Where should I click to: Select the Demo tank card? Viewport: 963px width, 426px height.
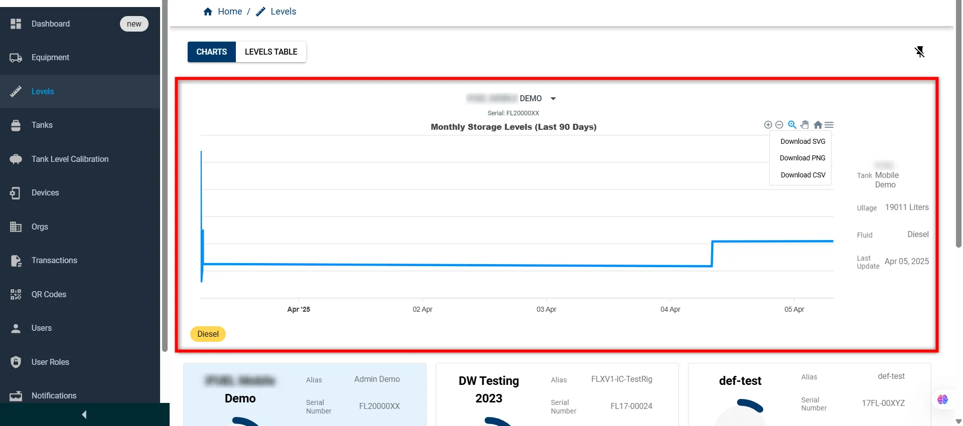(305, 394)
